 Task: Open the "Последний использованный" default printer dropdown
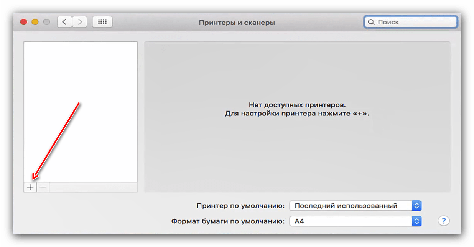click(x=351, y=206)
